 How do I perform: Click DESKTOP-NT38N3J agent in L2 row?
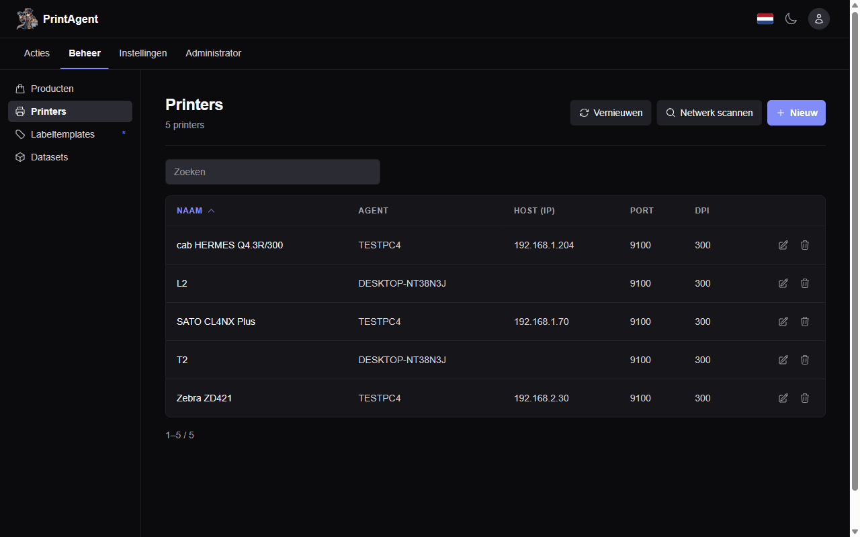click(402, 283)
